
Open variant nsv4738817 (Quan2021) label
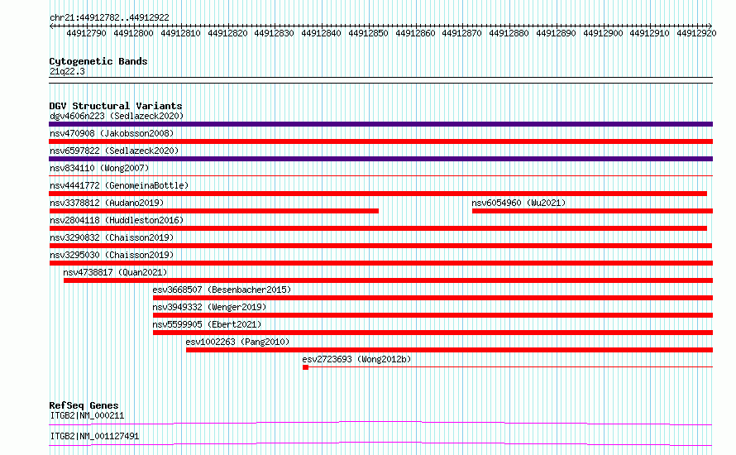coord(115,272)
